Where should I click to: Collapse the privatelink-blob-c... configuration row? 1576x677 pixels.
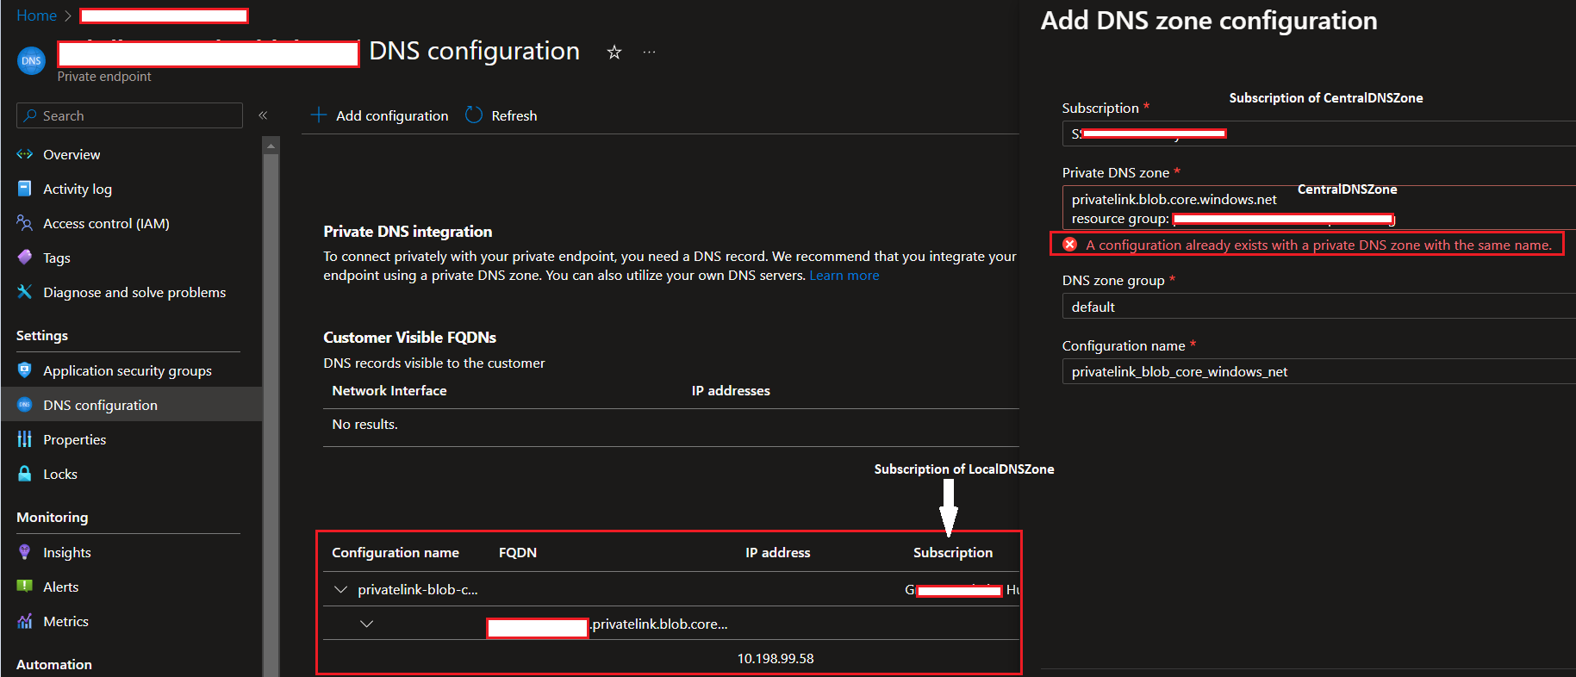[x=340, y=589]
